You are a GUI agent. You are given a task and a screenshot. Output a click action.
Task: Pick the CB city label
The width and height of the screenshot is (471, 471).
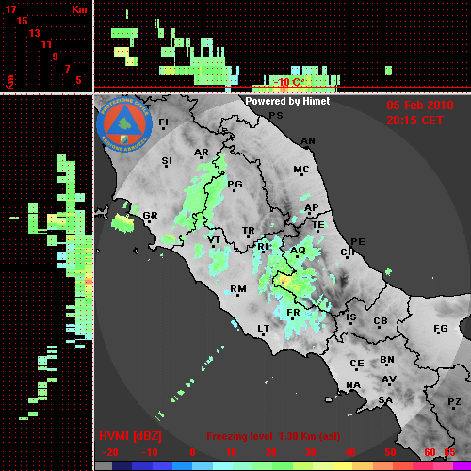381,321
